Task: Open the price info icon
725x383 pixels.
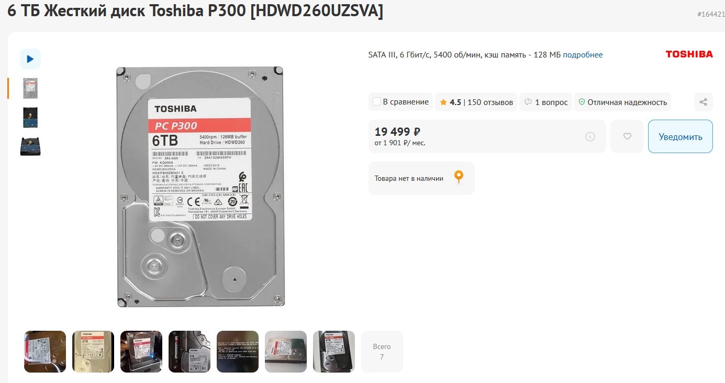Action: [x=590, y=137]
